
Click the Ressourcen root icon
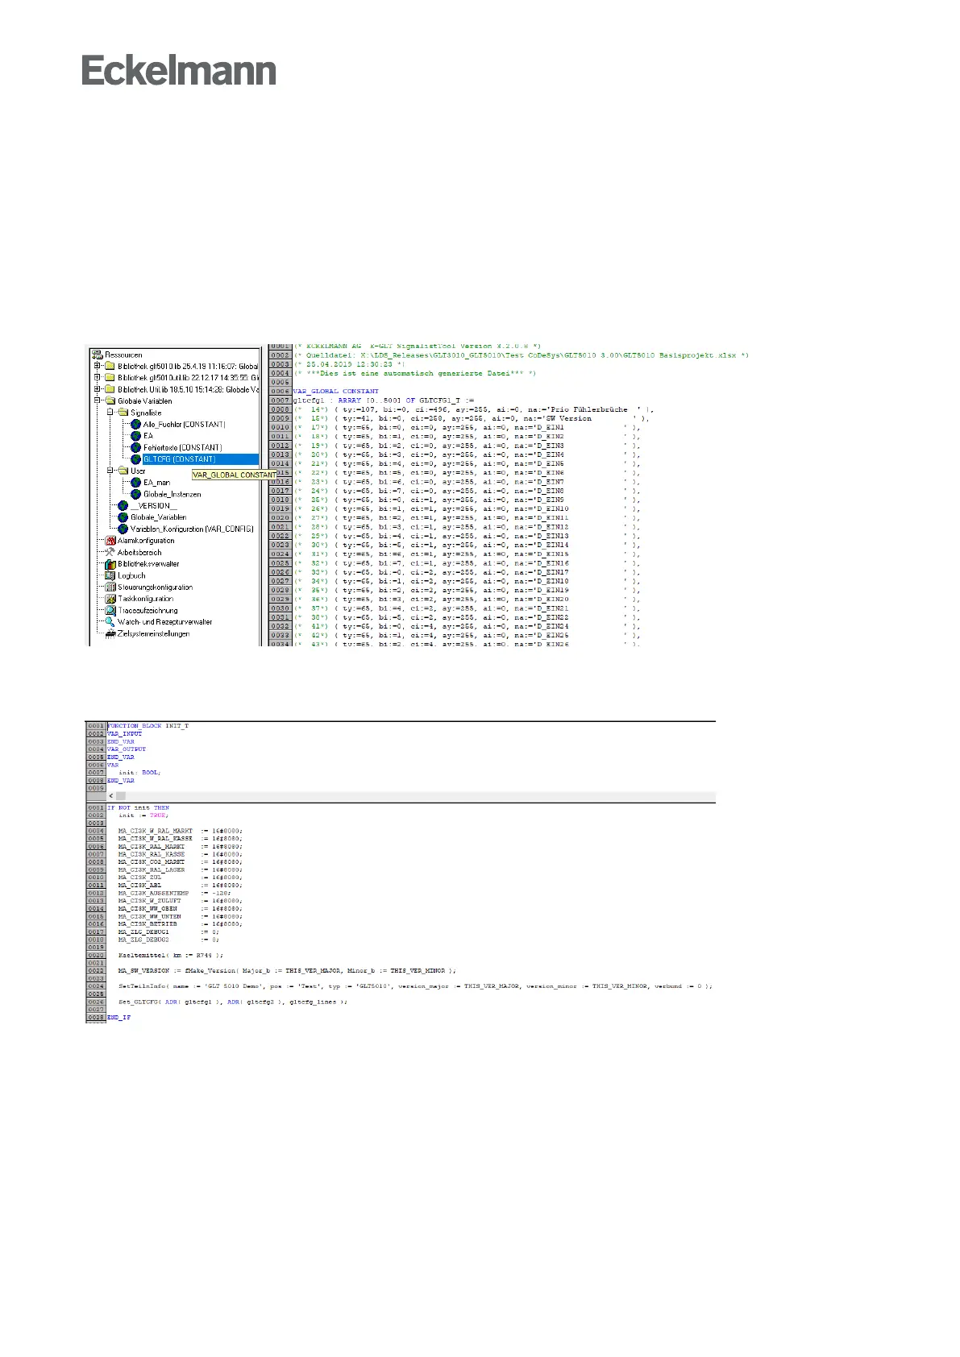click(x=98, y=355)
